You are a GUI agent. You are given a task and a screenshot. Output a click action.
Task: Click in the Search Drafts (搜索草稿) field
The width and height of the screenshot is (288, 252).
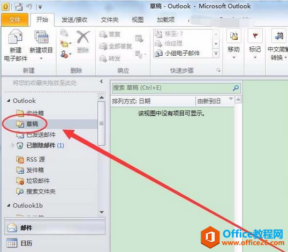tap(172, 88)
